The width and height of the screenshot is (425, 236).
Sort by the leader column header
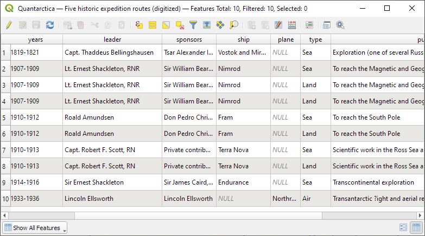[112, 40]
